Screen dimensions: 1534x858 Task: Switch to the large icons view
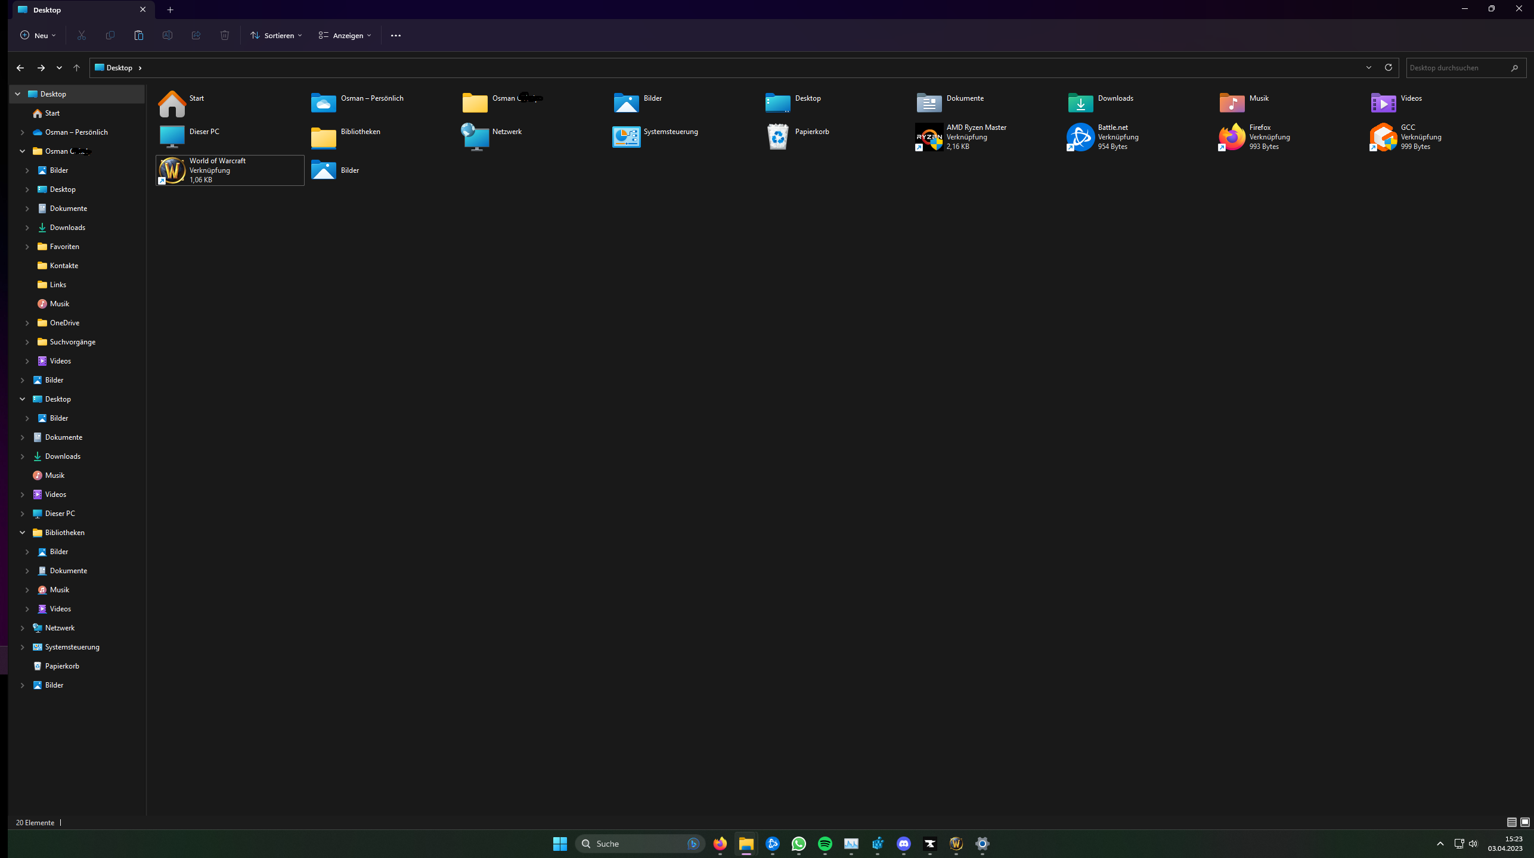click(1524, 822)
